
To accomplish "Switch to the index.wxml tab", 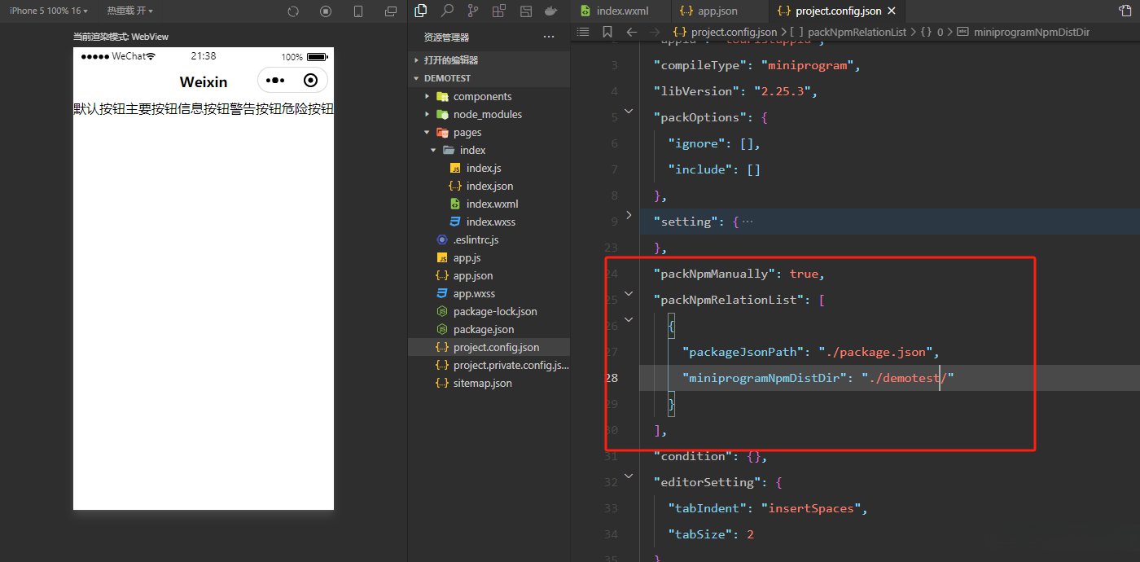I will (624, 11).
